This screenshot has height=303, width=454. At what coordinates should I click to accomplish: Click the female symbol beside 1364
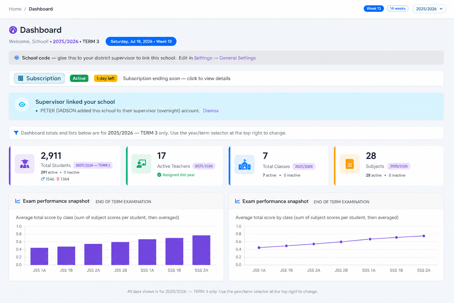(58, 179)
